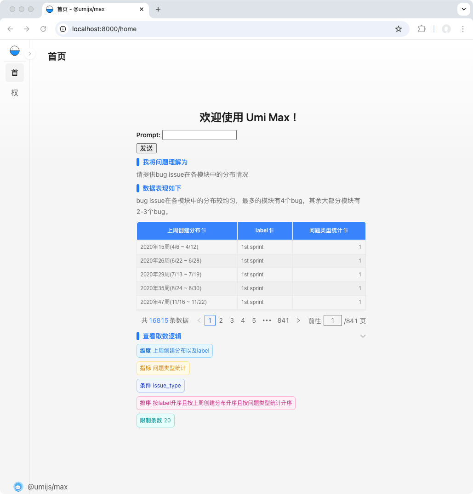Open a new browser tab

[158, 9]
